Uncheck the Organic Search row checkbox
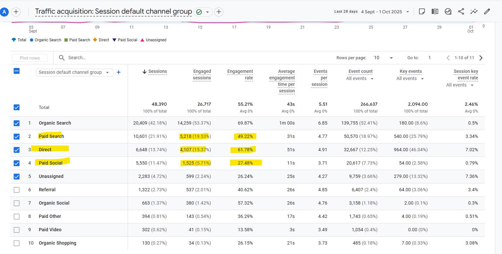This screenshot has height=254, width=502. 17,123
